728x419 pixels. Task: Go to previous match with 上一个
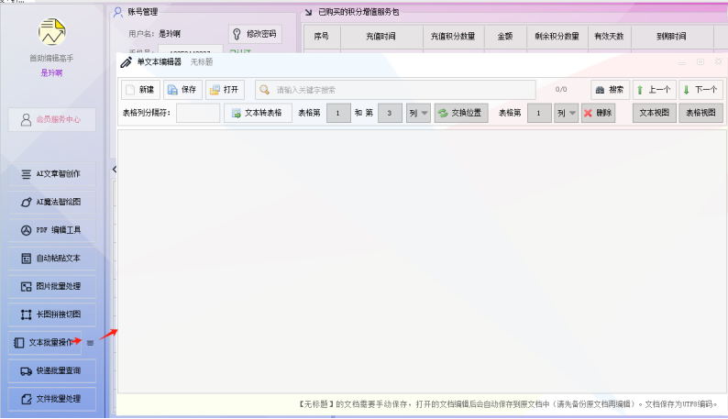[654, 90]
